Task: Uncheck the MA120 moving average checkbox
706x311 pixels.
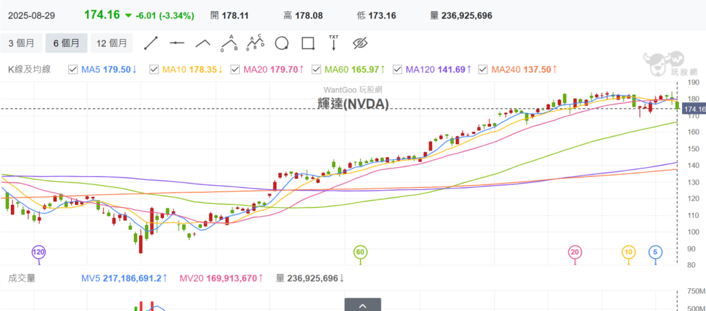Action: (397, 69)
